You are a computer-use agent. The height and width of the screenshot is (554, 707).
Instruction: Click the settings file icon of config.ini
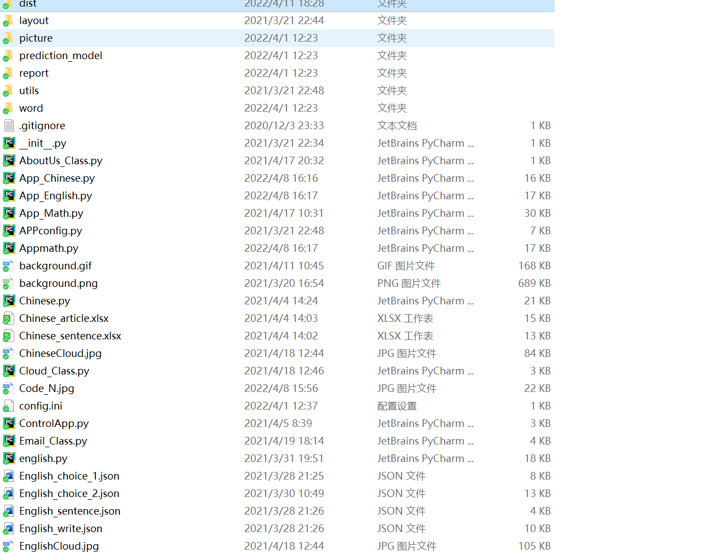tap(8, 406)
